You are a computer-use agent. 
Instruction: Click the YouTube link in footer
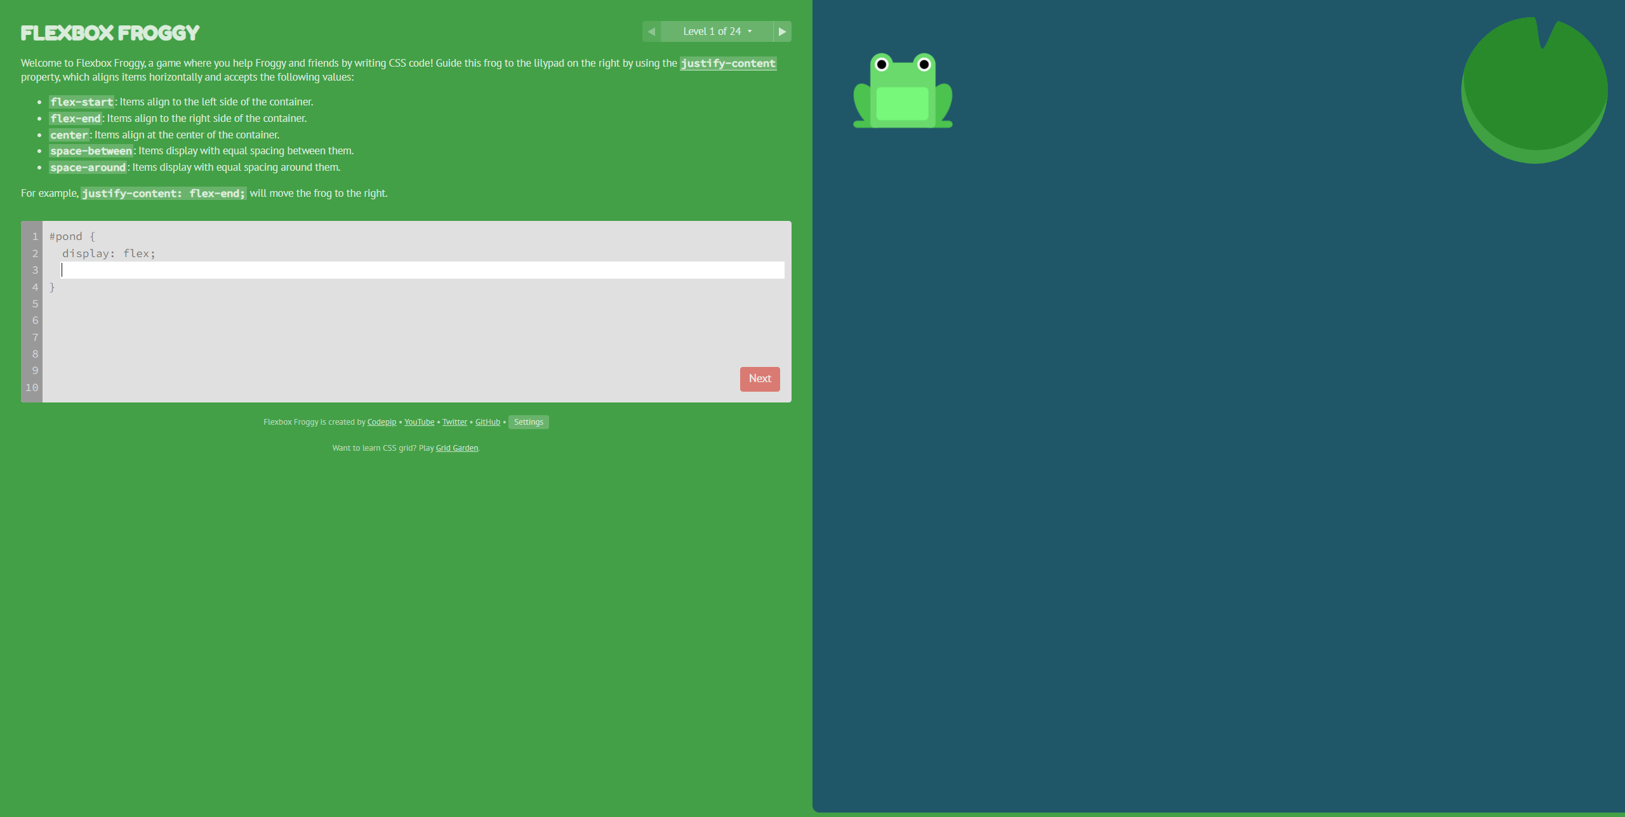tap(419, 421)
